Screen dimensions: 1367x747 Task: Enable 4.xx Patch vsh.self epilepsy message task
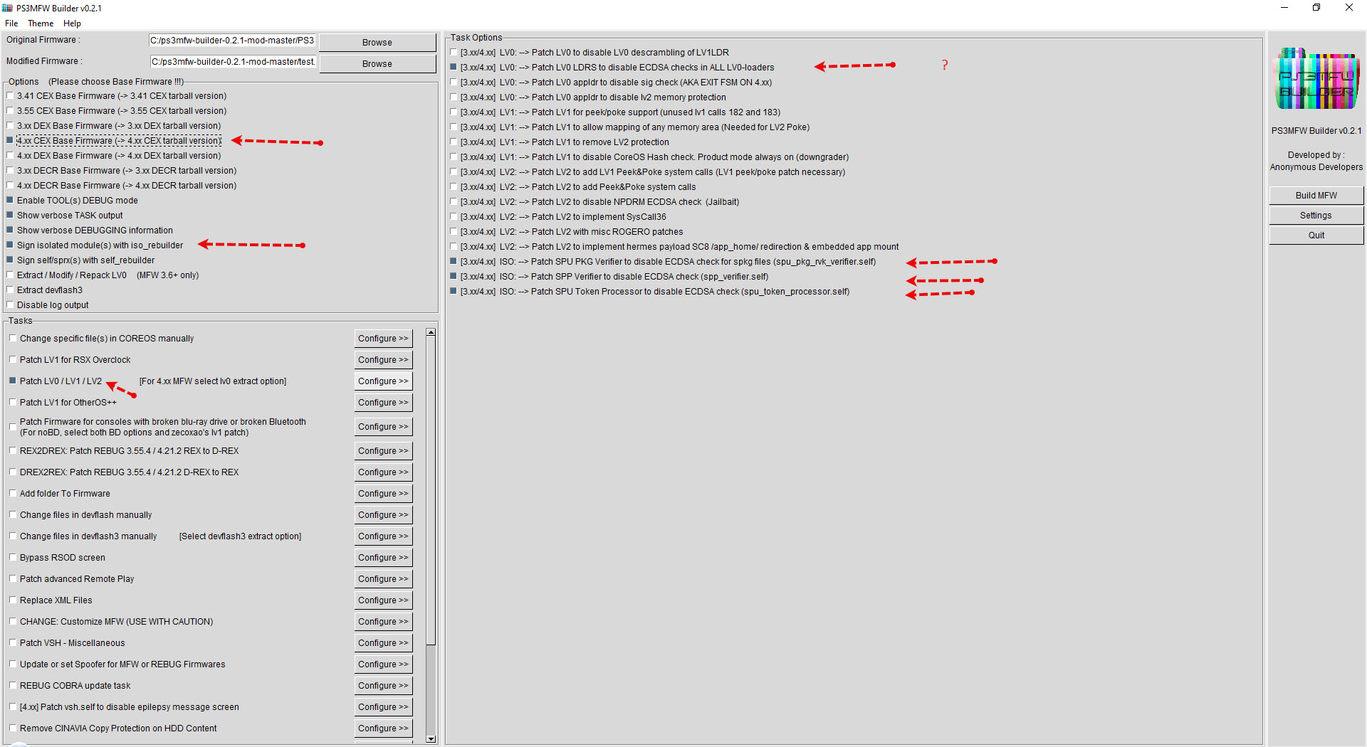[x=13, y=707]
